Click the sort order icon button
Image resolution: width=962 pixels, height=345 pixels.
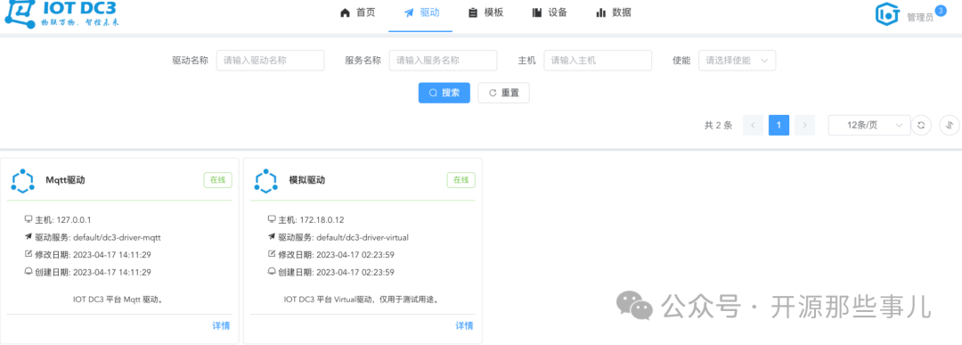coord(950,125)
